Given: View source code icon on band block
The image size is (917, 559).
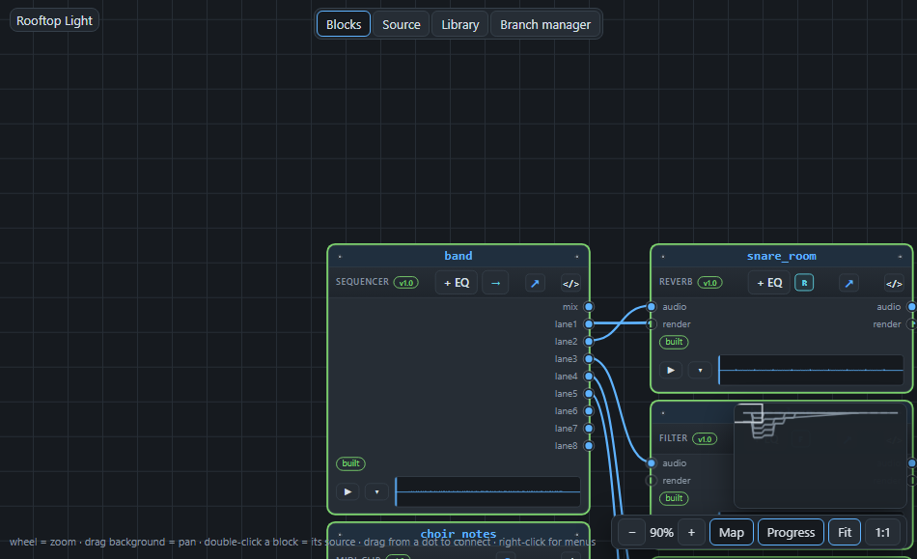Looking at the screenshot, I should 570,284.
